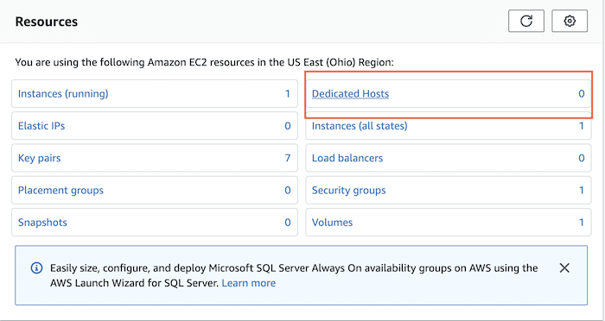Click the info icon in banner
Screen dimensions: 605x321
[36, 267]
